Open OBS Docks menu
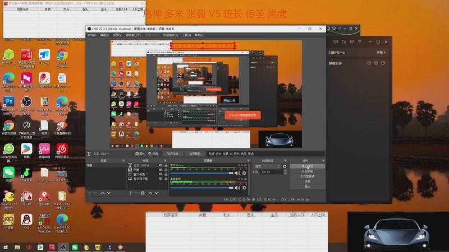Image resolution: width=449 pixels, height=252 pixels. click(134, 35)
